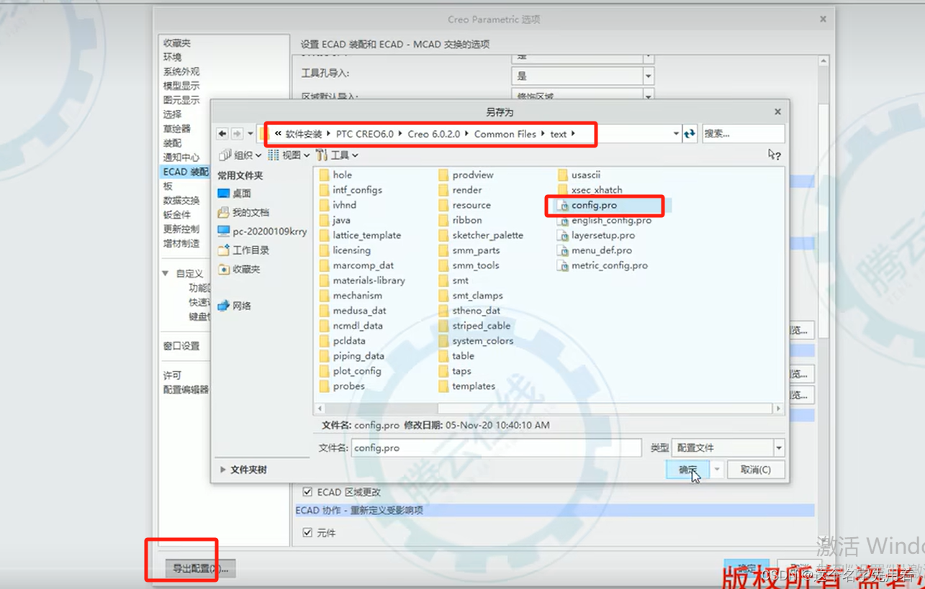Click the 文件名 input field
Image resolution: width=925 pixels, height=589 pixels.
click(x=497, y=447)
